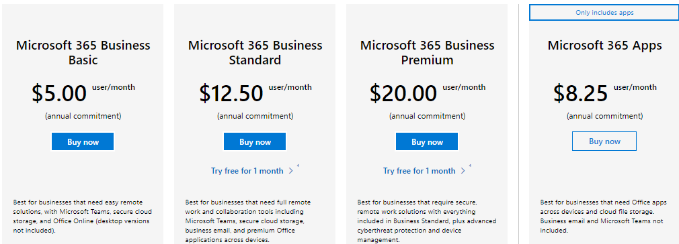679x244 pixels.
Task: Select the Microsoft 365 Business Standard heading
Action: (255, 52)
